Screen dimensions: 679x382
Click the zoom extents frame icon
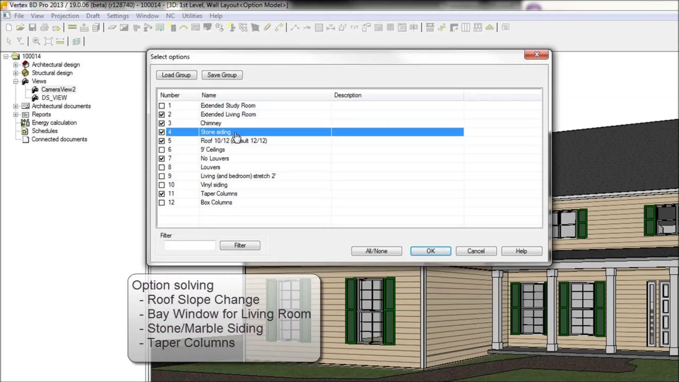coord(48,41)
